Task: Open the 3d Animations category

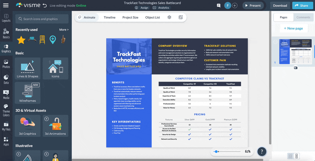Action: 55,126
